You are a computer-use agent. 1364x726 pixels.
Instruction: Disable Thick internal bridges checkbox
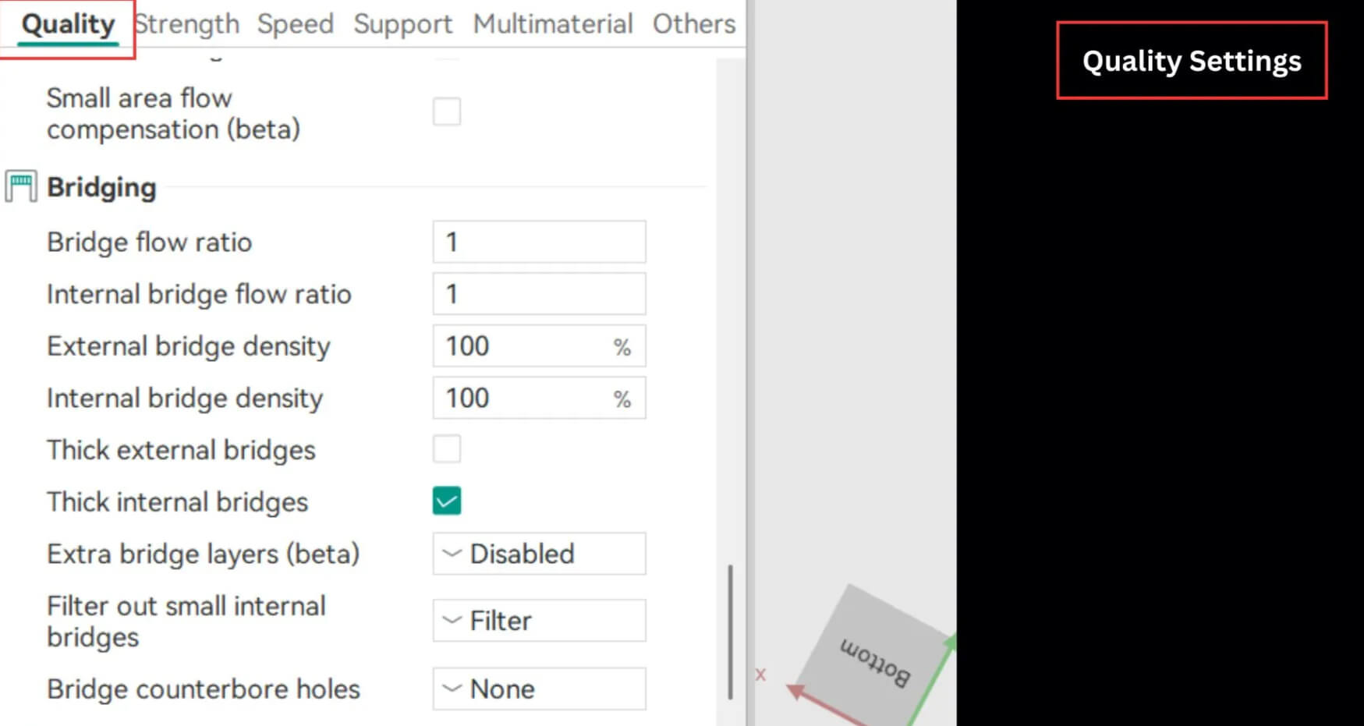pos(447,501)
